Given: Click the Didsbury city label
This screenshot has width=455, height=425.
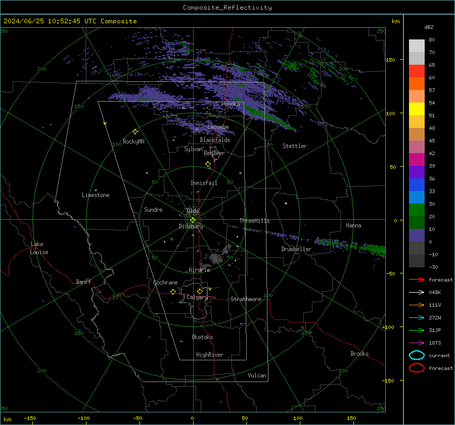Looking at the screenshot, I should pyautogui.click(x=191, y=226).
